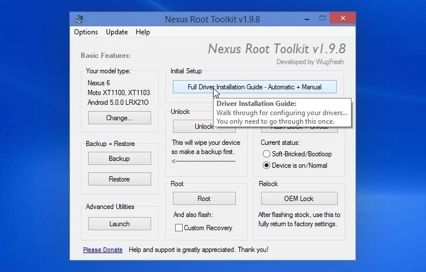The height and width of the screenshot is (272, 426).
Task: Click the Root button
Action: (204, 199)
